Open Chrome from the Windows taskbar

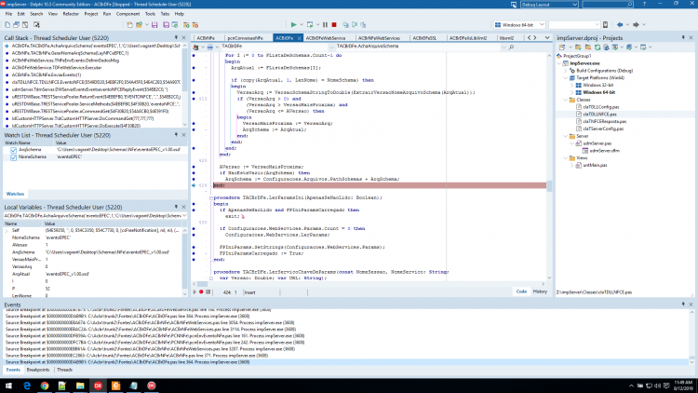click(45, 386)
